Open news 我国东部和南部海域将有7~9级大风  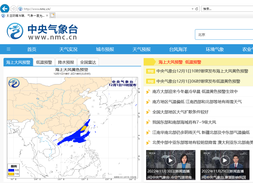184,122
